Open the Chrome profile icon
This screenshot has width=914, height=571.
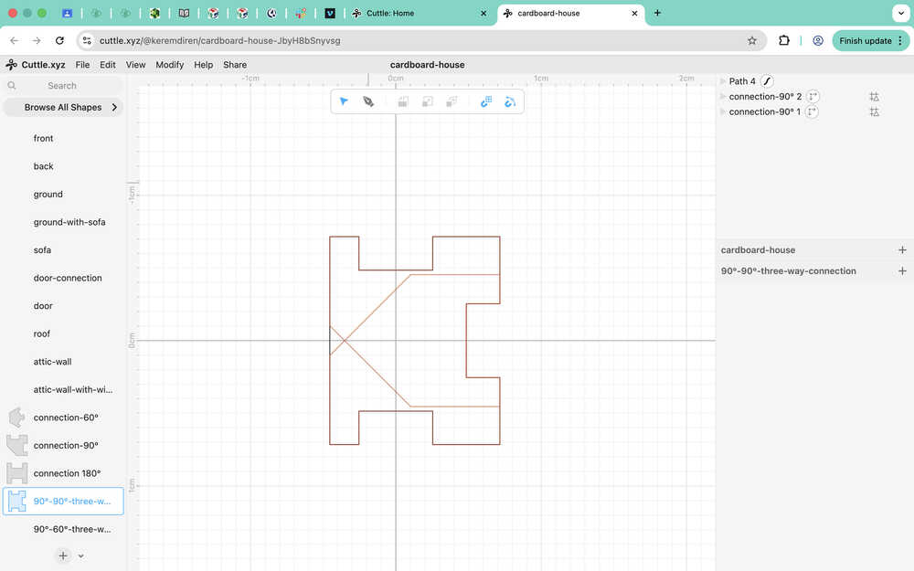[818, 41]
